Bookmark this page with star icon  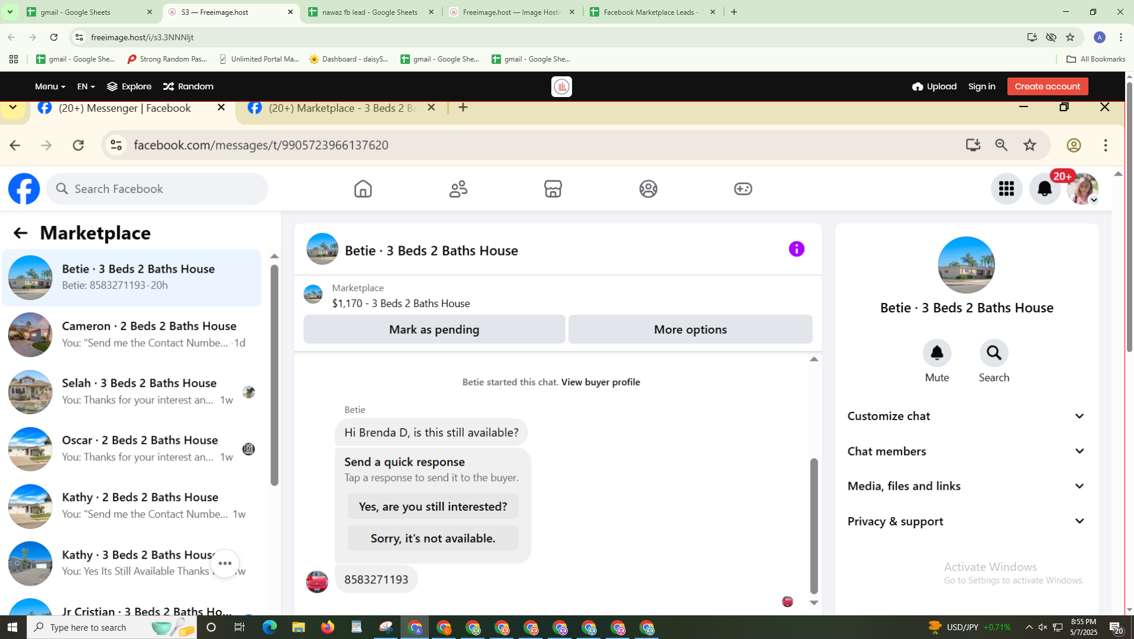tap(1070, 37)
